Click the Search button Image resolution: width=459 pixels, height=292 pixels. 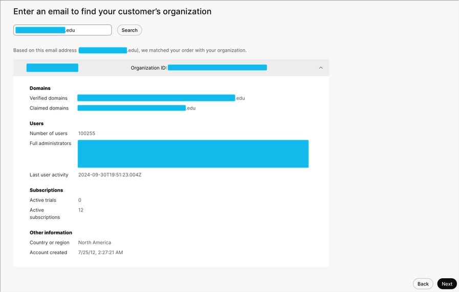(x=129, y=30)
